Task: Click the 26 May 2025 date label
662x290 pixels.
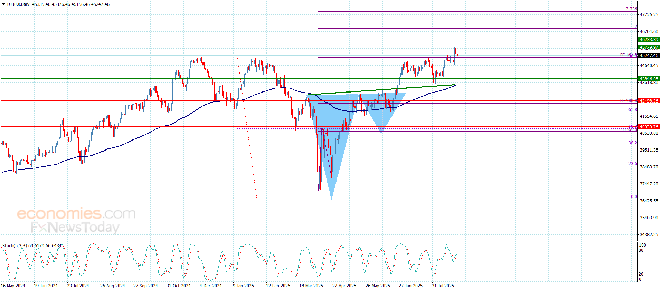Action: click(378, 286)
